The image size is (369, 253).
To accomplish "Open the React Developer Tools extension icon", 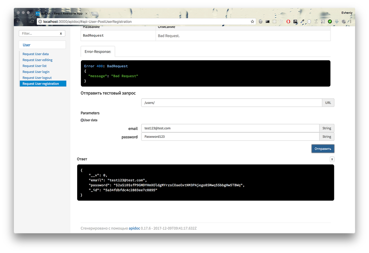I will (274, 22).
